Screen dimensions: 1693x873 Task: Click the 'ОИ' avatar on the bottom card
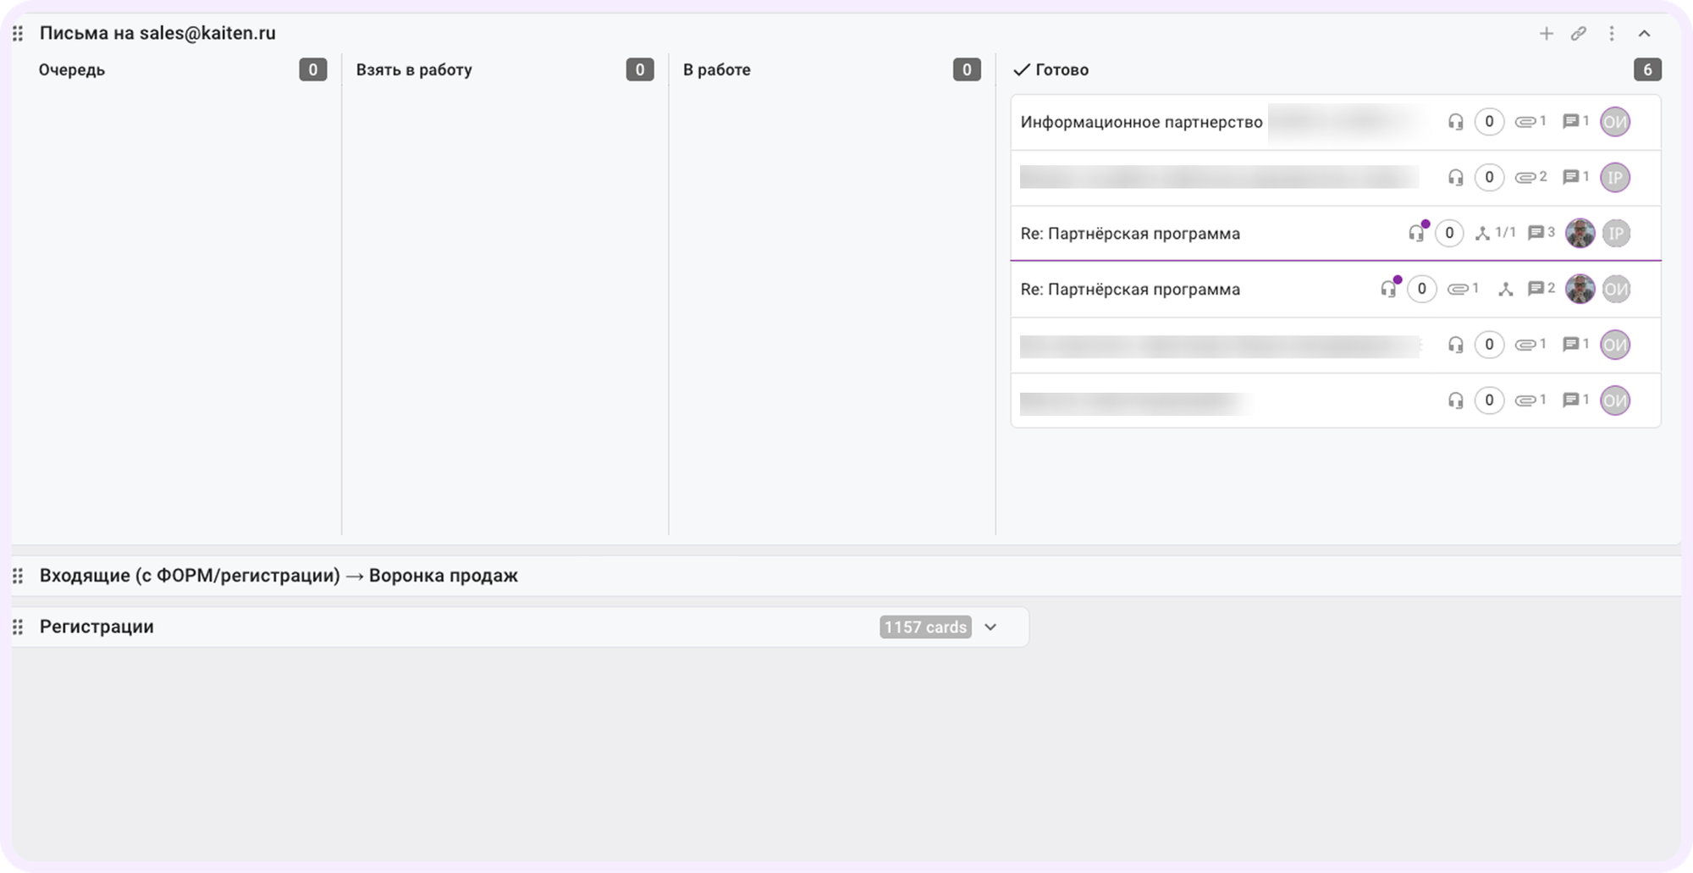pos(1617,401)
